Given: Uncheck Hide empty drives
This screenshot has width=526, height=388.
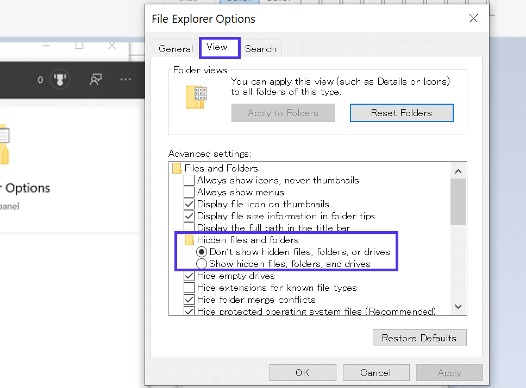Looking at the screenshot, I should tap(189, 276).
